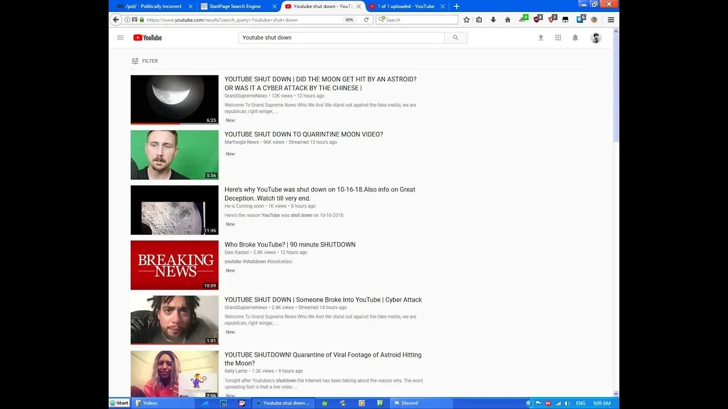Image resolution: width=728 pixels, height=409 pixels.
Task: Close the StartPage Search Engine tab
Action: click(x=275, y=6)
